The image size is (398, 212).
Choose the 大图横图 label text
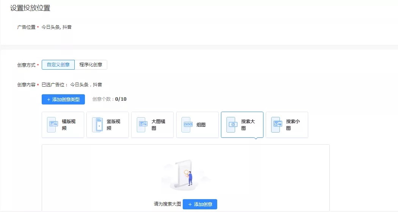coord(158,125)
